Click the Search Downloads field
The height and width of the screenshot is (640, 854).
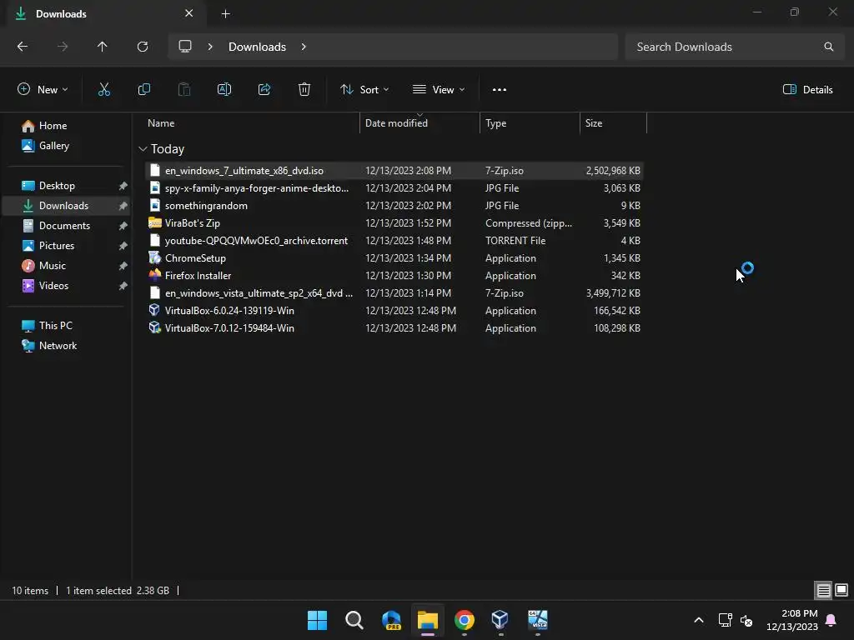tap(736, 47)
